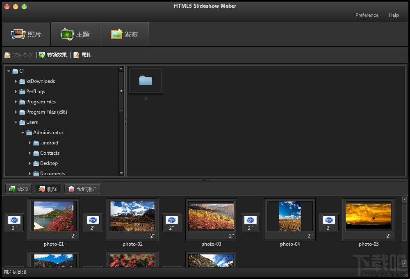
Task: Expand the .android folder arrow
Action: pos(30,143)
